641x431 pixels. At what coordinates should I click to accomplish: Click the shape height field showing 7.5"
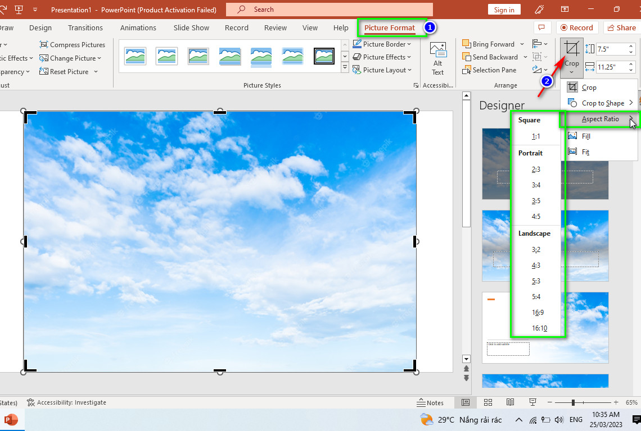point(612,49)
